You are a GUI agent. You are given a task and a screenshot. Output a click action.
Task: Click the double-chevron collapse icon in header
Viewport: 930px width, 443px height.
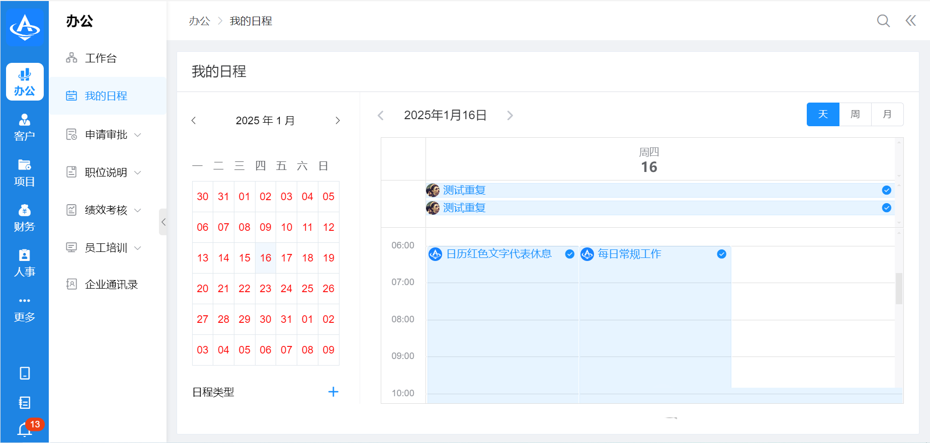[911, 21]
